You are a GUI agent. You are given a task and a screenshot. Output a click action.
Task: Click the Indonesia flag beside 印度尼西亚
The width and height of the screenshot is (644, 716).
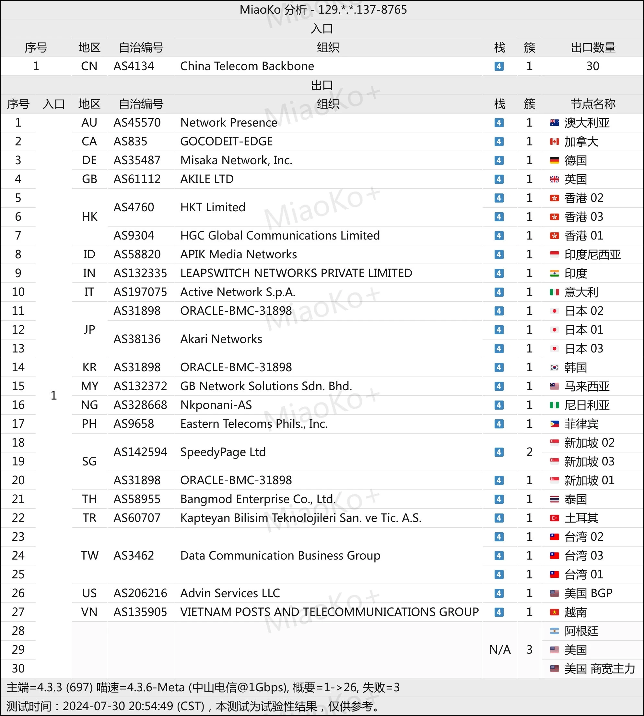pyautogui.click(x=555, y=254)
